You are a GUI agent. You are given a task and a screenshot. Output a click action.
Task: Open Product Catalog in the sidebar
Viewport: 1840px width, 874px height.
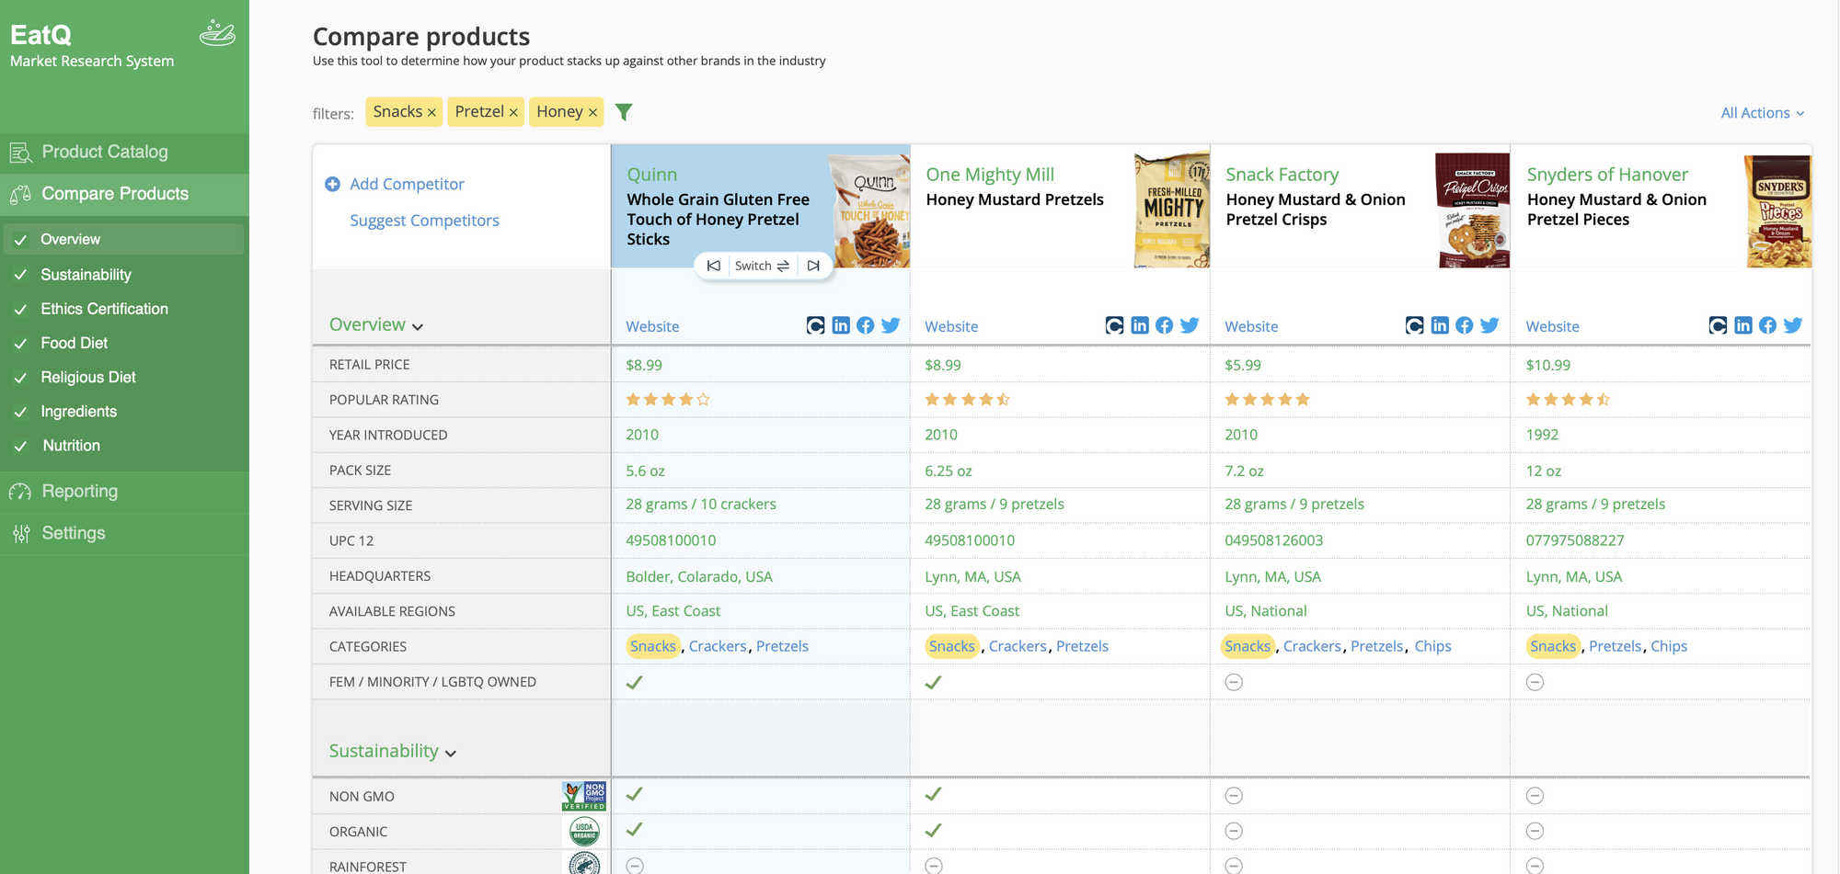[x=124, y=152]
